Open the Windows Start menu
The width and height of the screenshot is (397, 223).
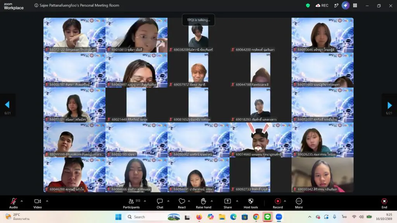point(118,217)
